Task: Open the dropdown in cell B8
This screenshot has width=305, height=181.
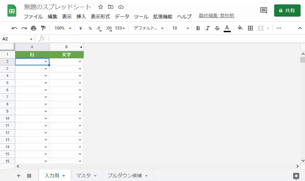Action: pos(80,104)
